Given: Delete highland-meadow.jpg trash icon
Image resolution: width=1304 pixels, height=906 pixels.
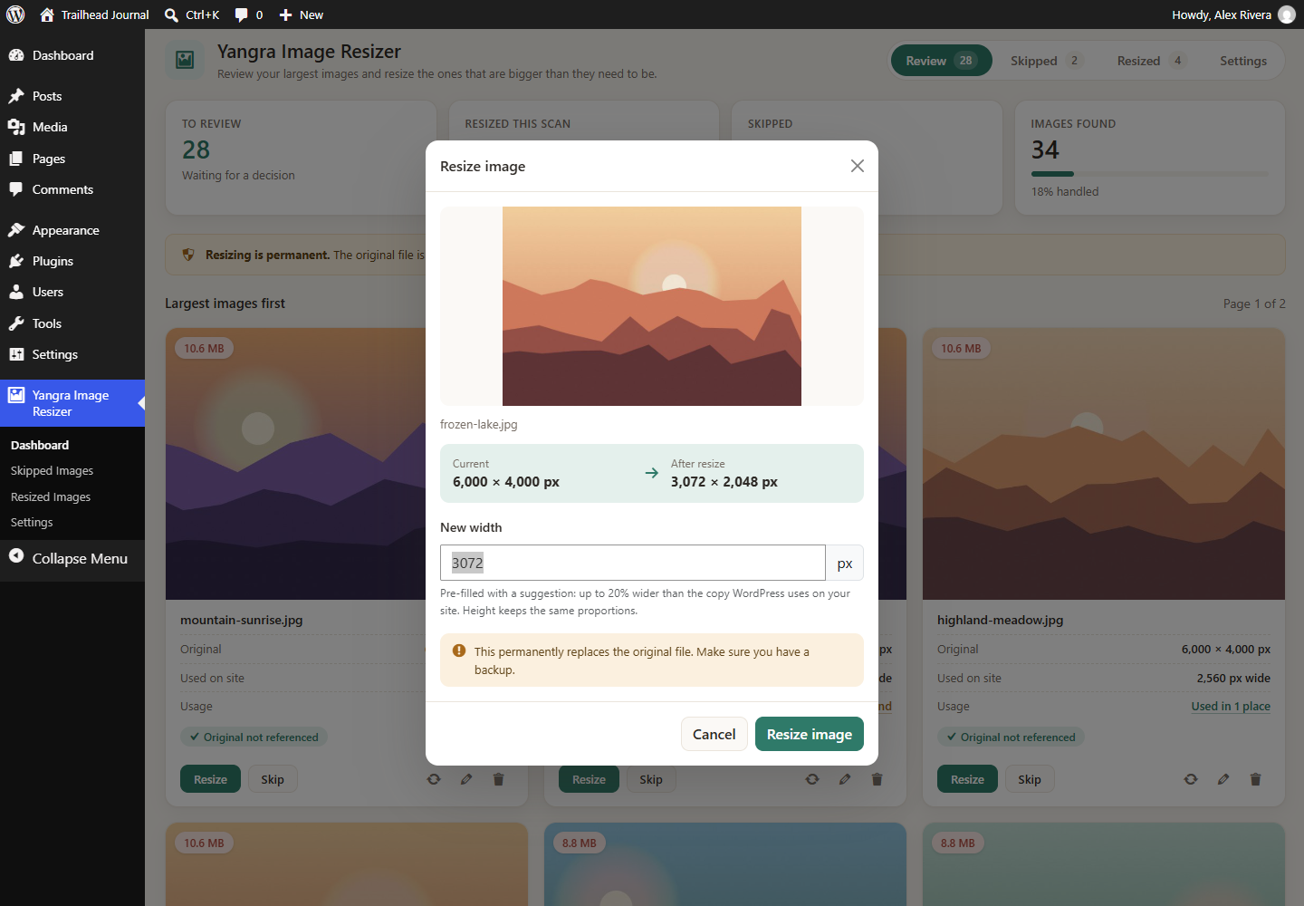Looking at the screenshot, I should point(1255,779).
